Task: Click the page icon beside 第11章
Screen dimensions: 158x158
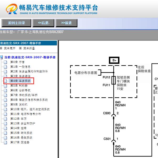Action: coord(6,114)
